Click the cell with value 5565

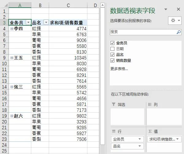(68, 87)
